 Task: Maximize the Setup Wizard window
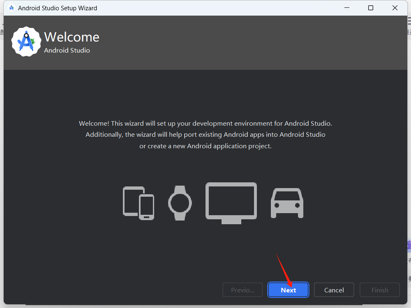[371, 7]
